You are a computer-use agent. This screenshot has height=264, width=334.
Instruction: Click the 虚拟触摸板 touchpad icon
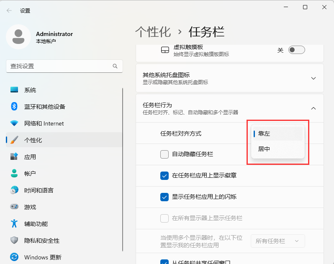(165, 50)
